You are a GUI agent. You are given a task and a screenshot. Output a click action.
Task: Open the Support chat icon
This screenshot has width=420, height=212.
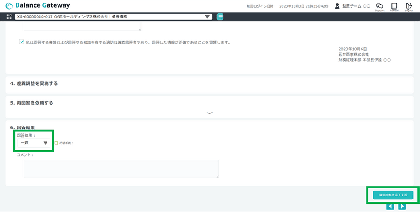click(x=379, y=6)
